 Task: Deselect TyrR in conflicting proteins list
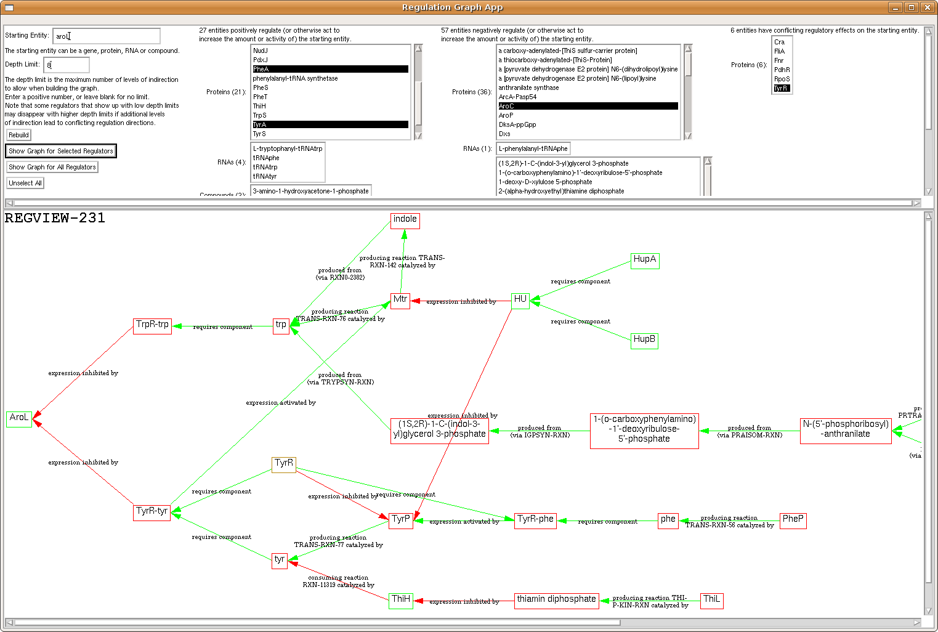coord(782,88)
